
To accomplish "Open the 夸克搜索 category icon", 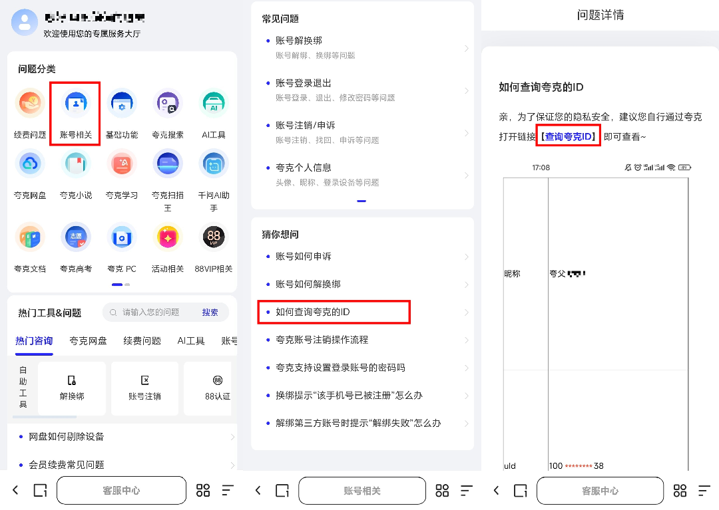I will click(168, 104).
